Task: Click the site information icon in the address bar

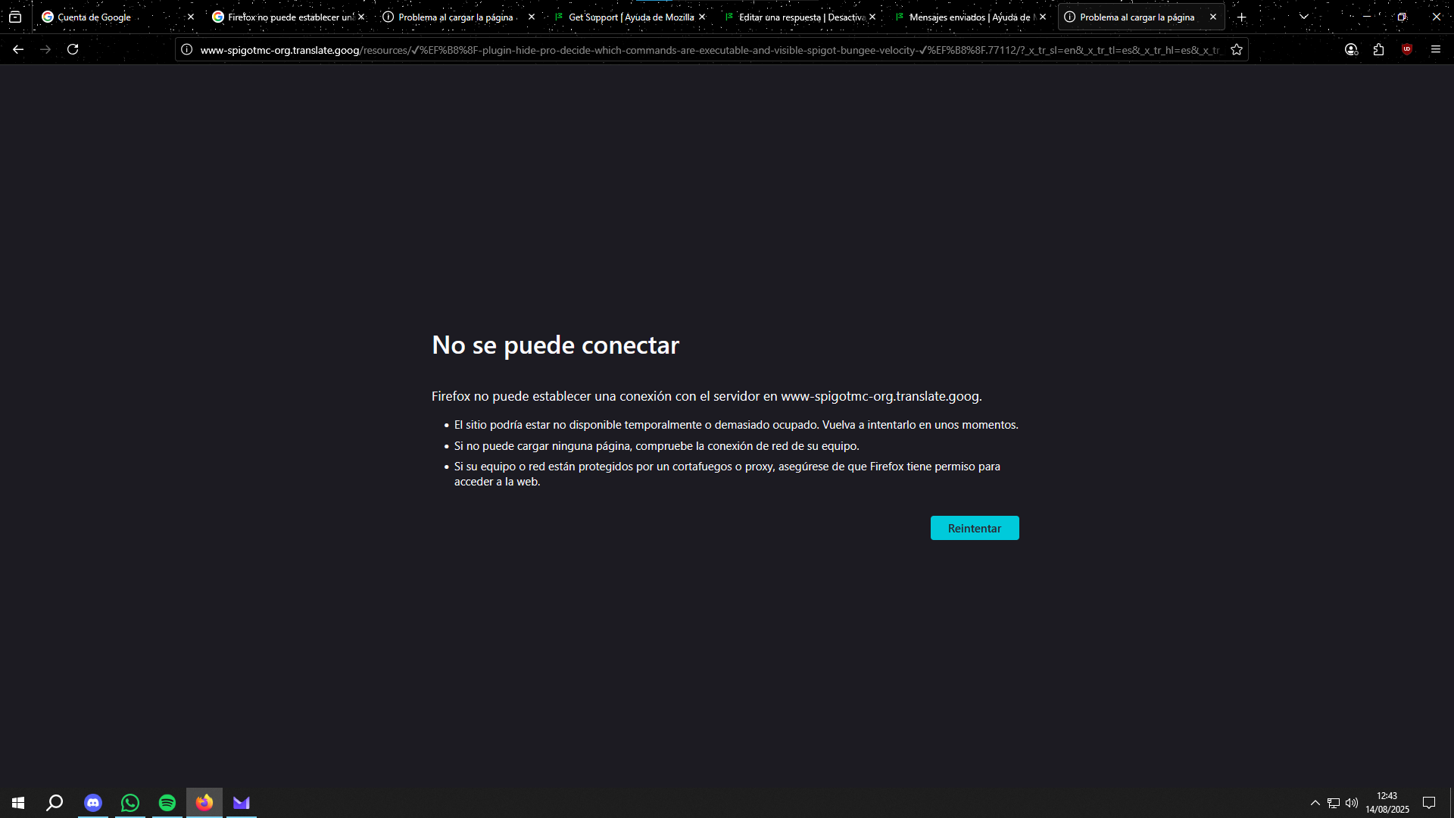Action: 187,49
